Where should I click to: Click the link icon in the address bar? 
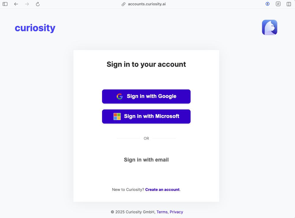coord(124,4)
